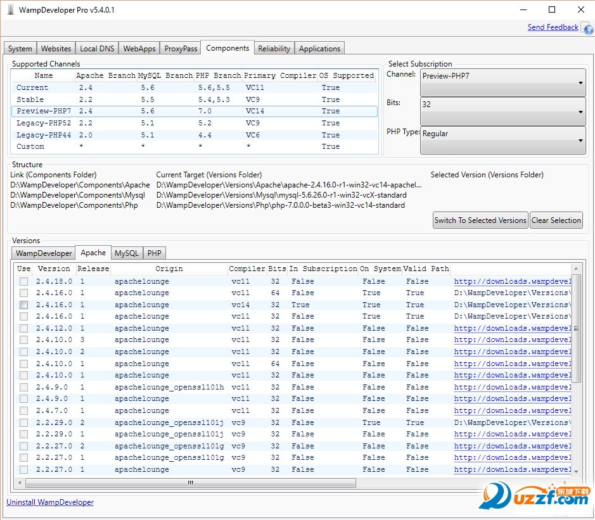This screenshot has width=595, height=520.
Task: Open the MySQL versions tab
Action: pos(126,253)
